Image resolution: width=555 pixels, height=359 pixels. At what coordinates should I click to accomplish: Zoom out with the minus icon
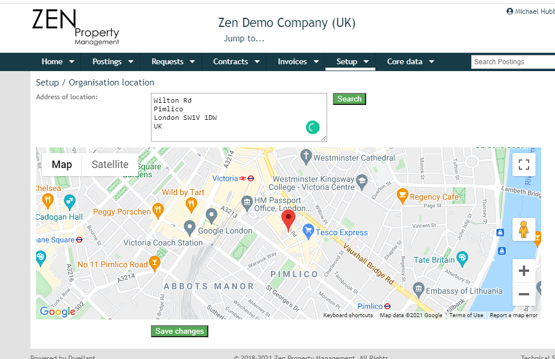click(x=523, y=294)
